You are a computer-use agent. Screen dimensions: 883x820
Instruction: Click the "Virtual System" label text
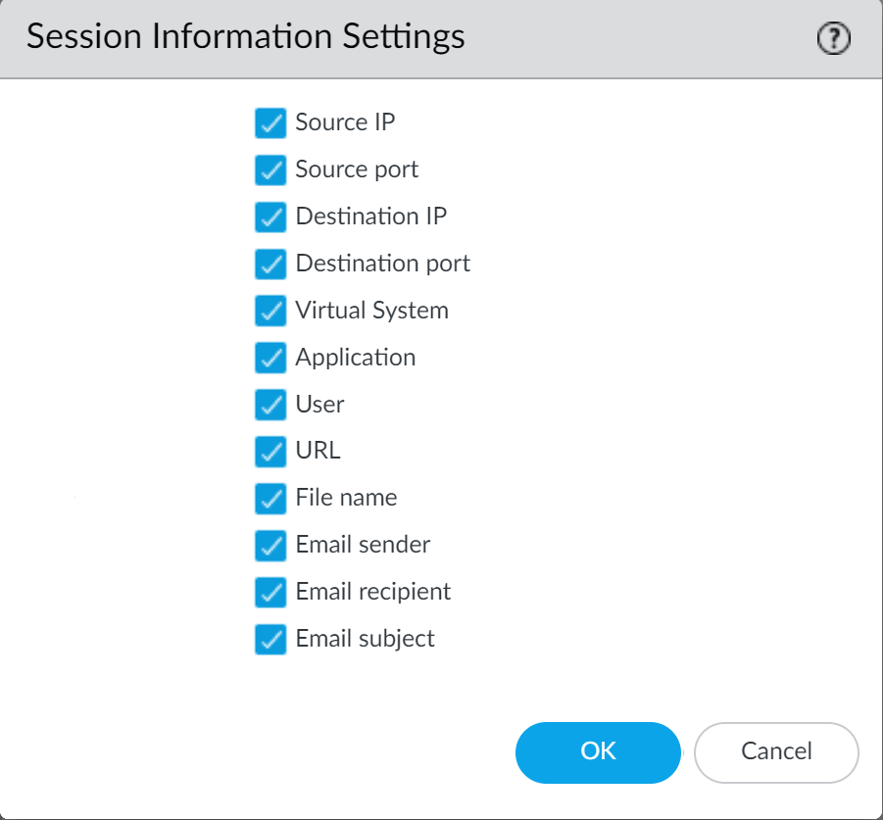click(371, 311)
